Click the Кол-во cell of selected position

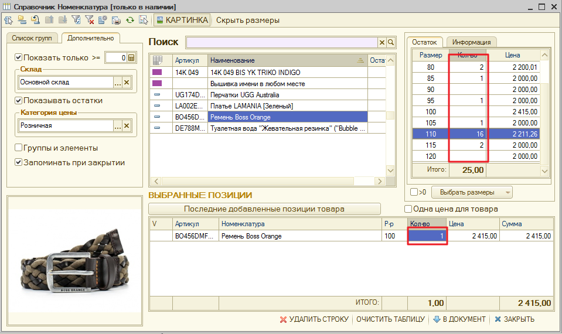click(x=427, y=236)
